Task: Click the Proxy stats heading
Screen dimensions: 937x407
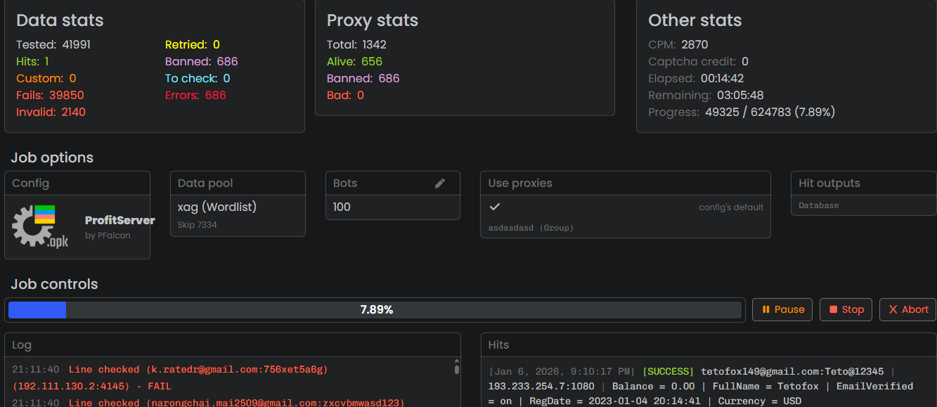Action: tap(373, 20)
